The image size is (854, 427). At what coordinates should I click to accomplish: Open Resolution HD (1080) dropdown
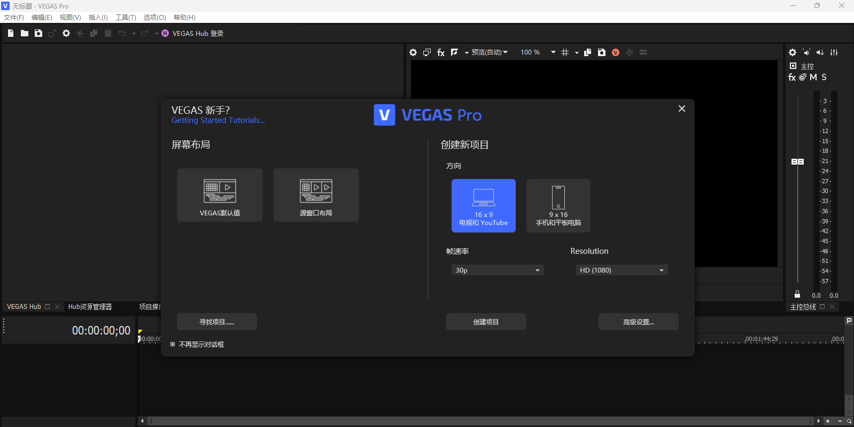[622, 270]
